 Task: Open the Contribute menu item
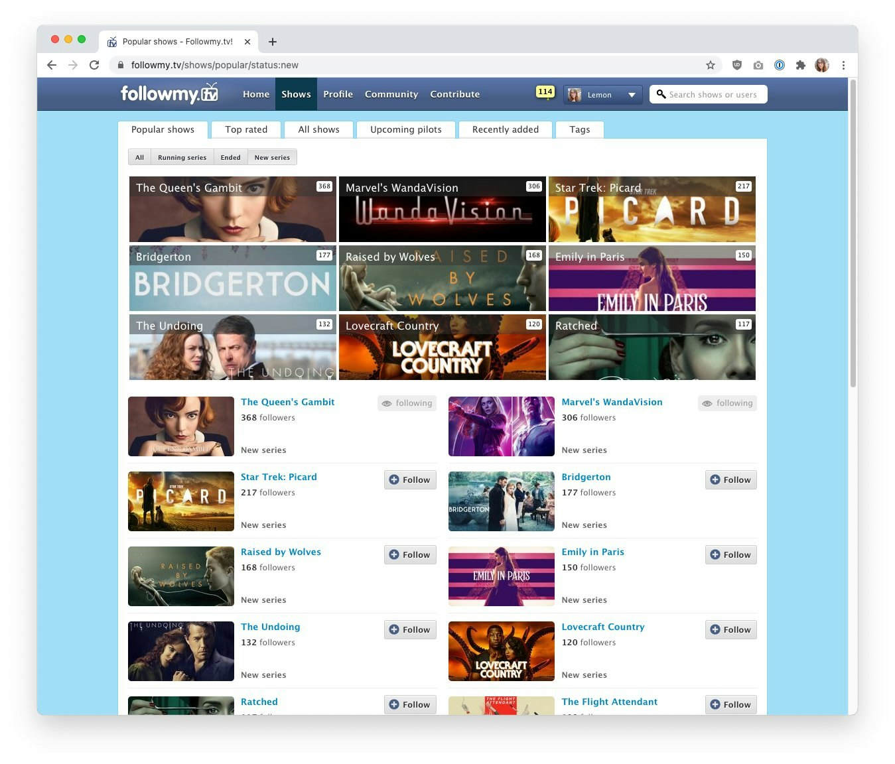454,94
